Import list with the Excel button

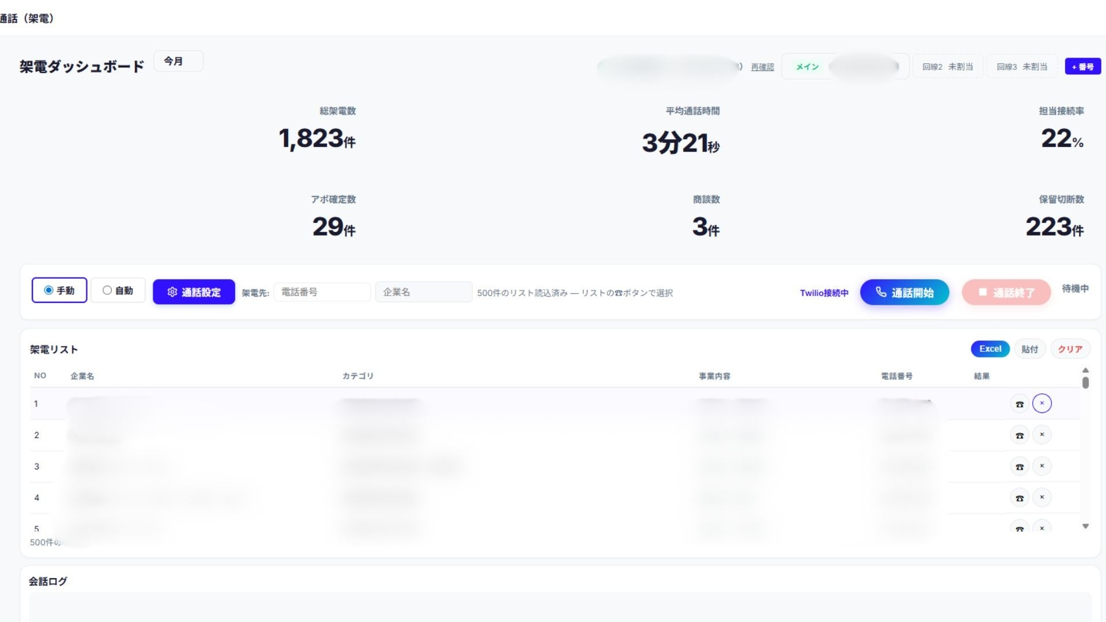click(x=990, y=349)
